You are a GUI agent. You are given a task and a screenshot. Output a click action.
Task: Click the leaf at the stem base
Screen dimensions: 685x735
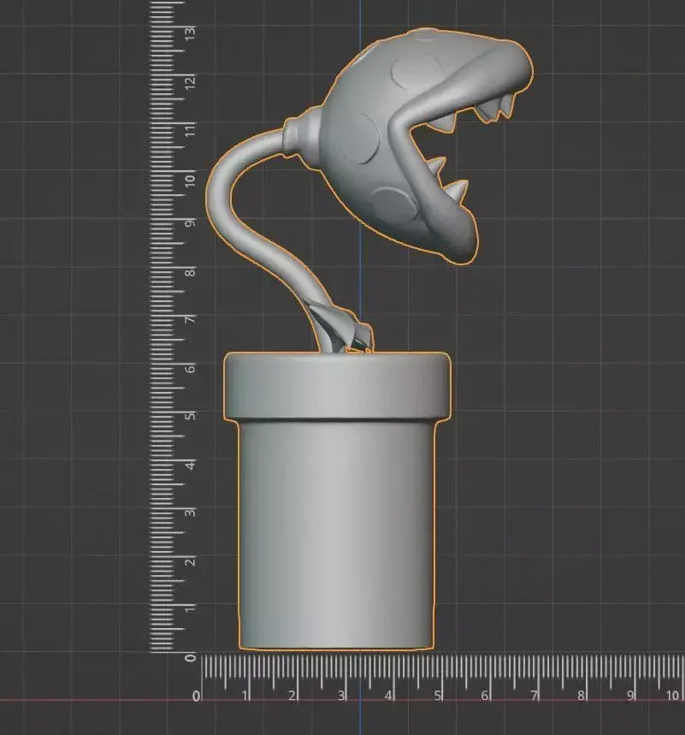pos(341,328)
